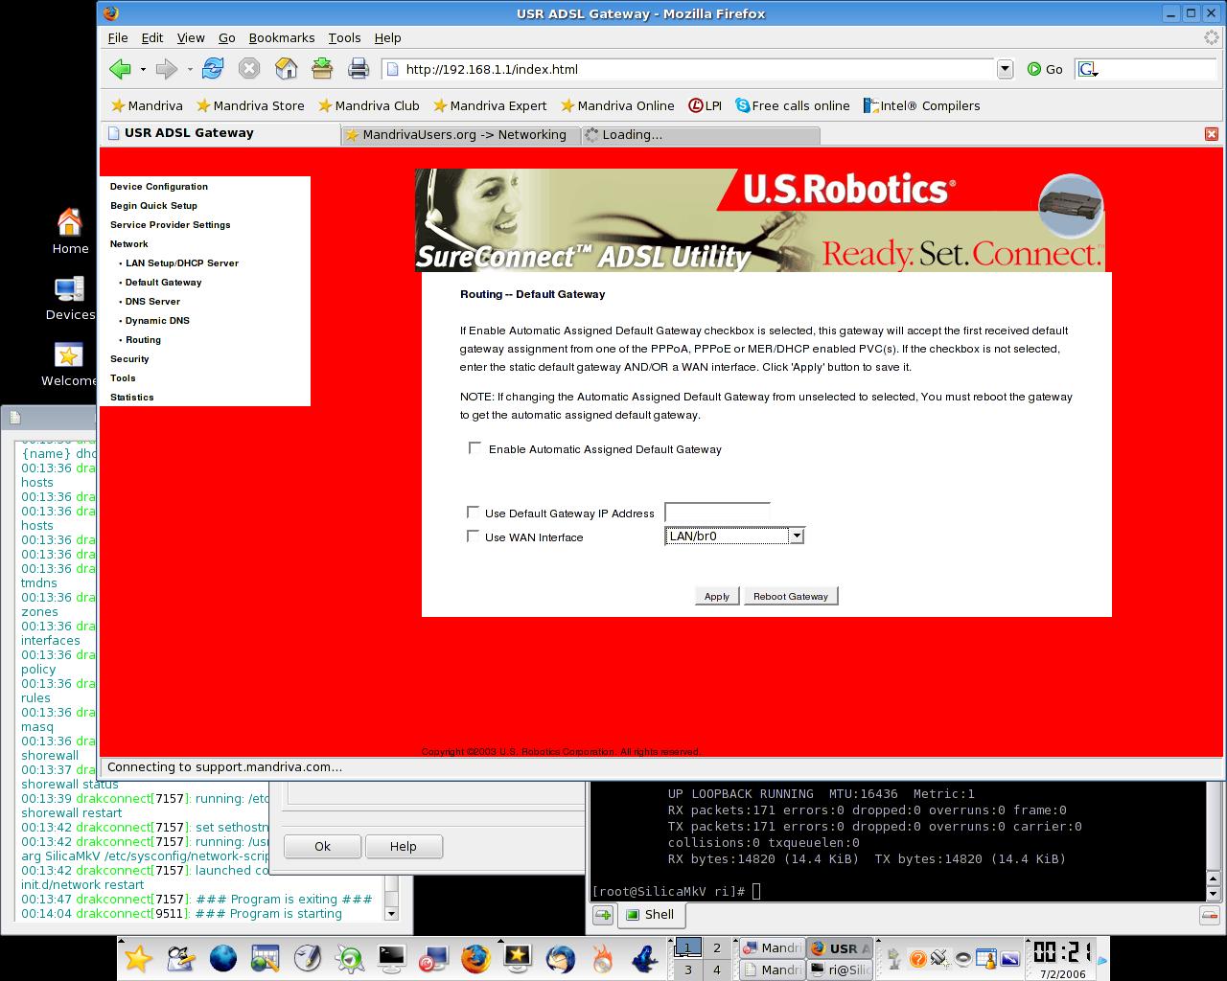Open the View menu

pos(191,37)
